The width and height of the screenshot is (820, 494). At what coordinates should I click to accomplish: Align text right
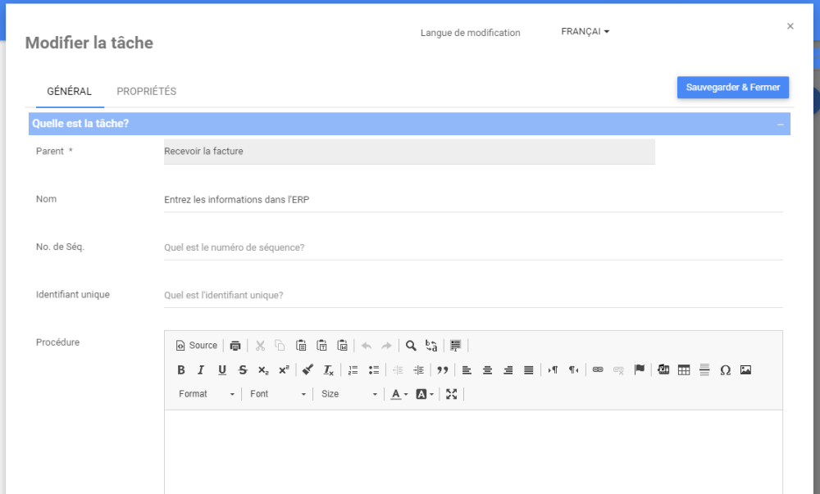point(508,369)
